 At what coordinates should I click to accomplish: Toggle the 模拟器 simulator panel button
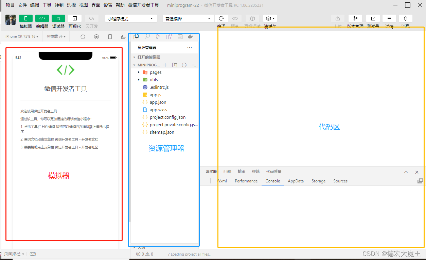[x=26, y=18]
